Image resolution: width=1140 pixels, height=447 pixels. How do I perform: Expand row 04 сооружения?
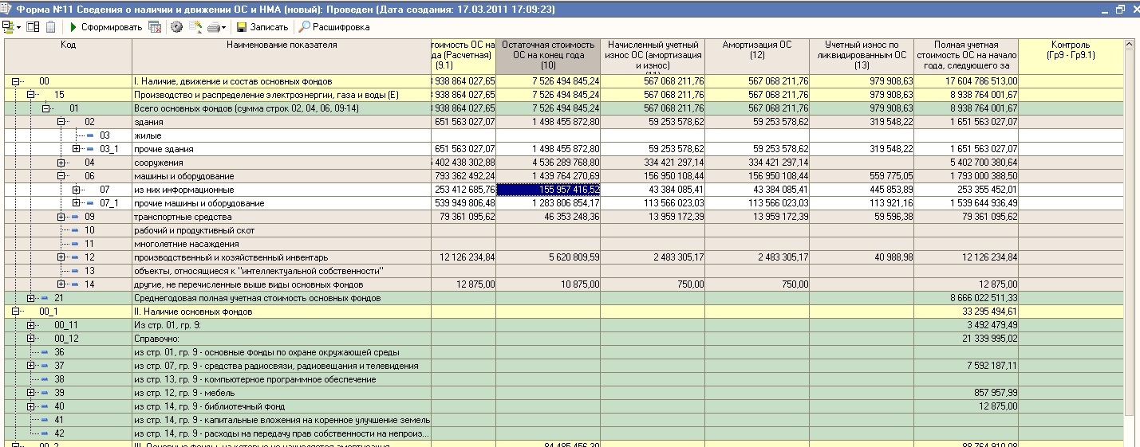tap(61, 163)
